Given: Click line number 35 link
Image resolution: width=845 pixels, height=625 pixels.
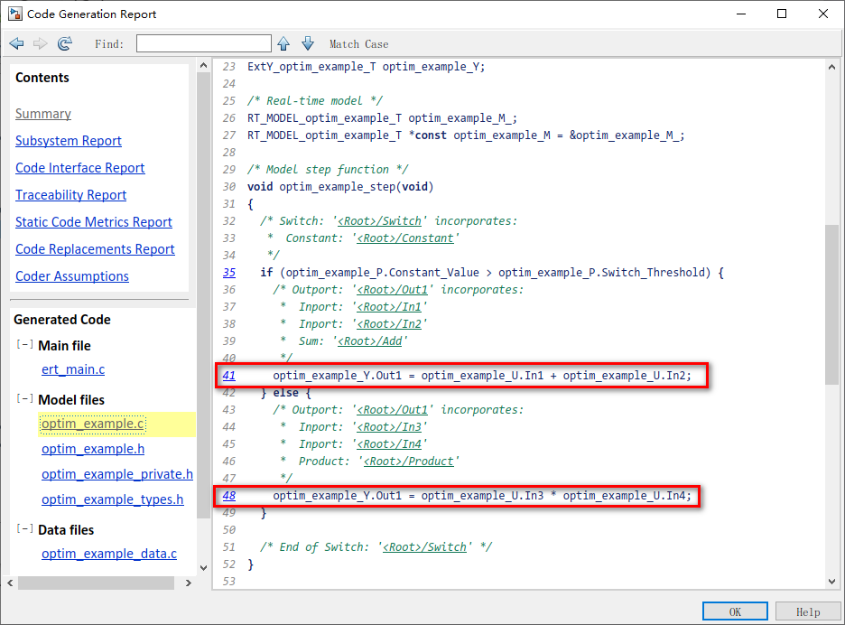Looking at the screenshot, I should 229,273.
